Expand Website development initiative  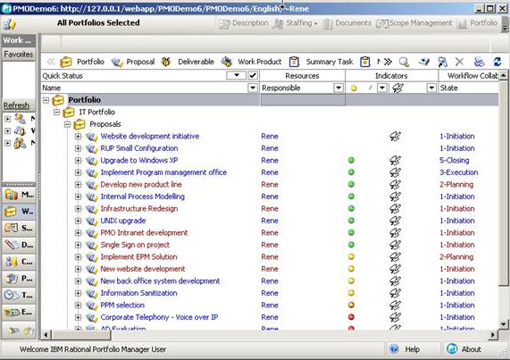pos(78,137)
